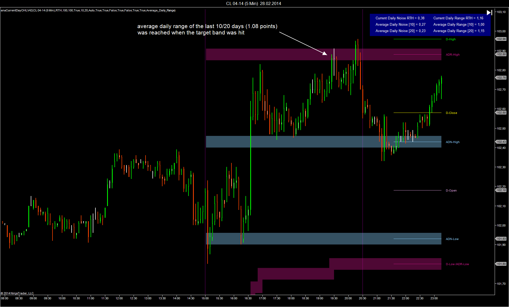Click the 102,96 price marker tag
This screenshot has height=307, width=509.
pos(501,39)
